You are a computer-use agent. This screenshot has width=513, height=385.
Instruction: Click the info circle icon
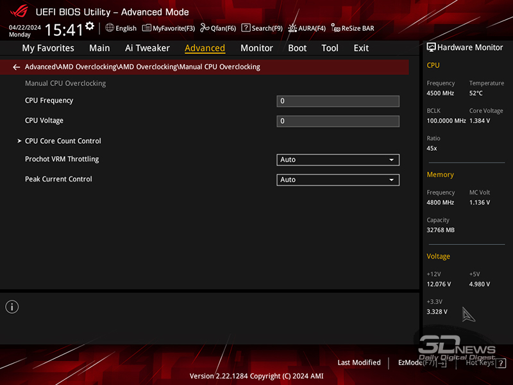[12, 307]
